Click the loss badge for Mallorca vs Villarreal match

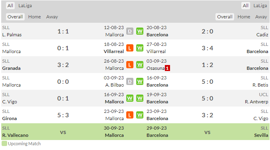click(x=130, y=48)
